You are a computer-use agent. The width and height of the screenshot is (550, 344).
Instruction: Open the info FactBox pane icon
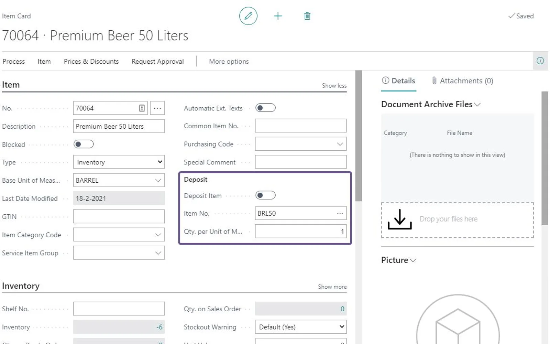click(x=540, y=61)
